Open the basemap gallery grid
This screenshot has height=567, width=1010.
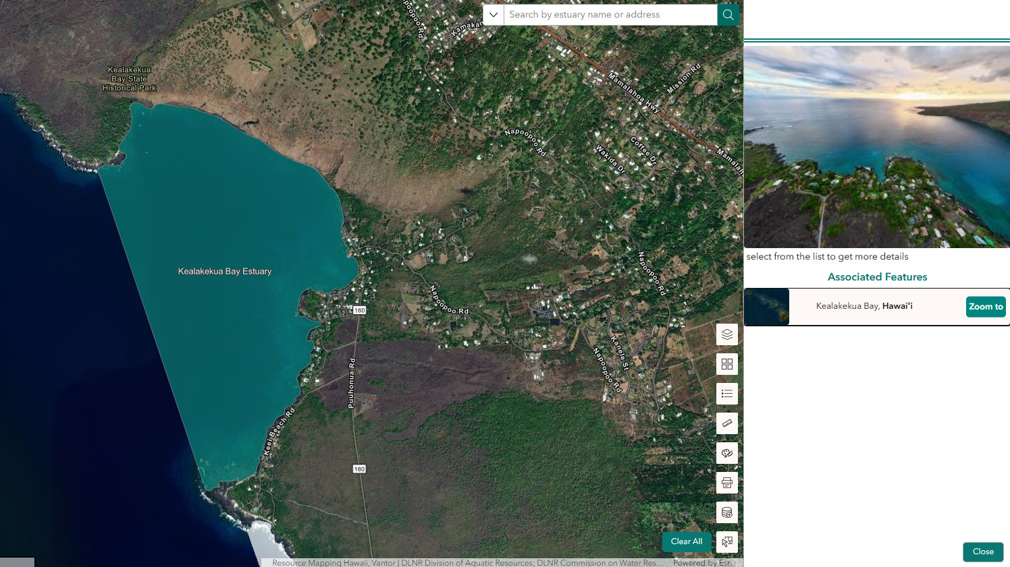click(726, 364)
